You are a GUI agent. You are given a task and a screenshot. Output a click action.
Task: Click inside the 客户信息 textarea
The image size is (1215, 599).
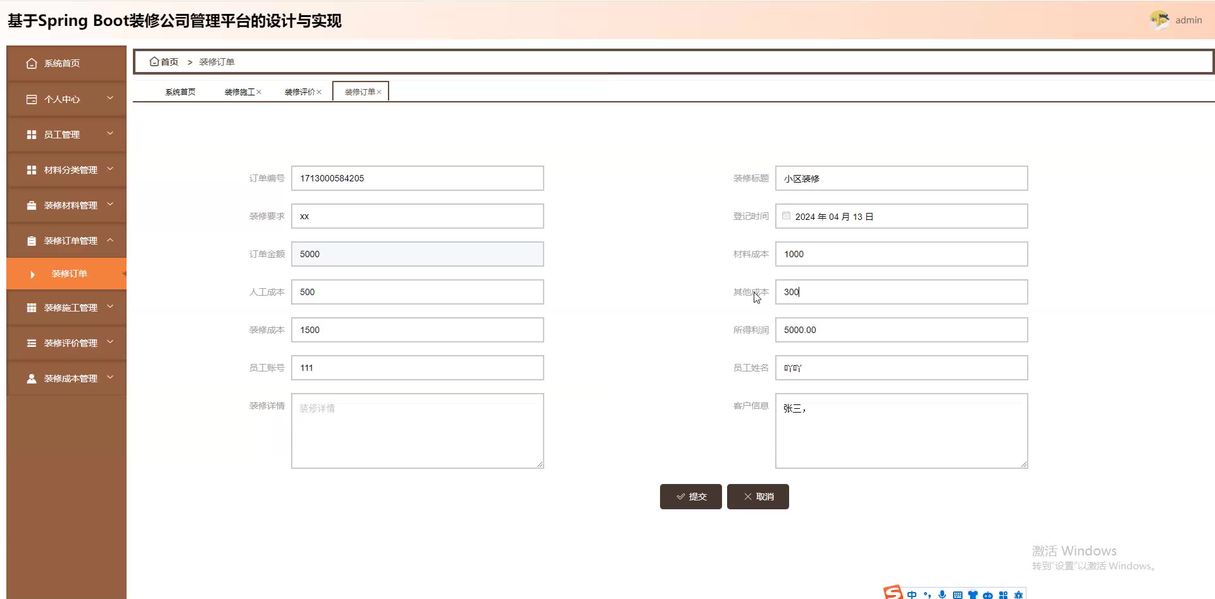901,431
